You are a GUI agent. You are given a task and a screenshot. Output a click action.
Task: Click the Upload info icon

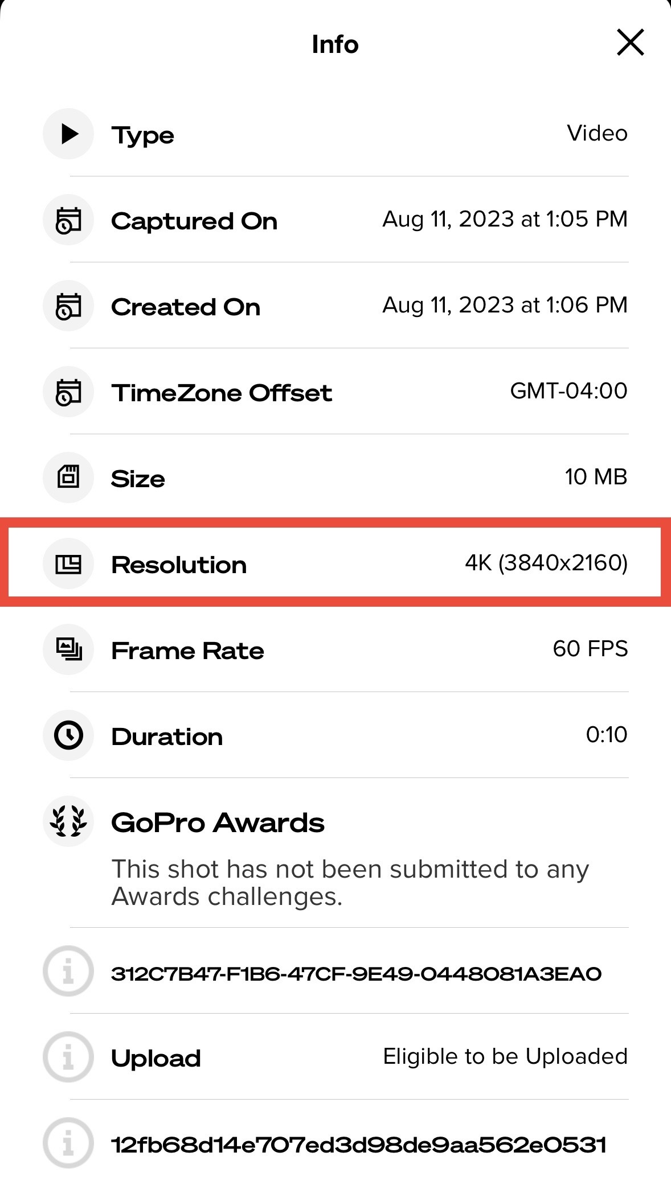pos(68,1058)
